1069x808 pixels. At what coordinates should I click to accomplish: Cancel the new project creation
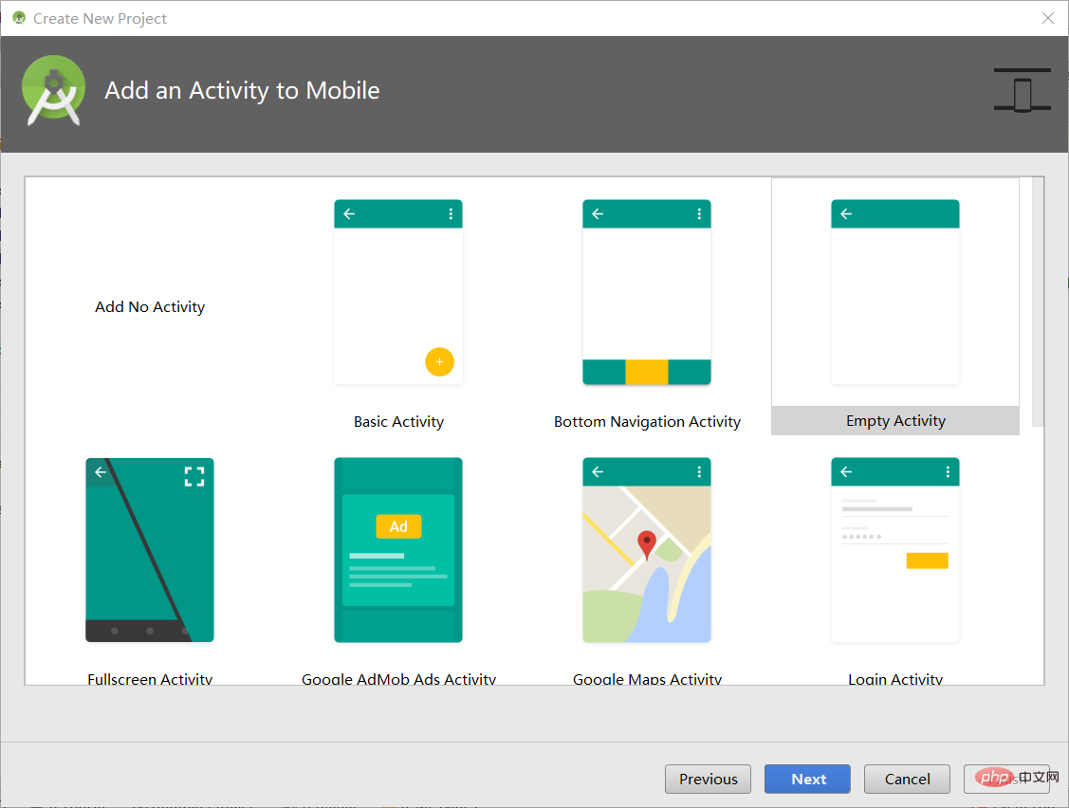click(x=907, y=779)
